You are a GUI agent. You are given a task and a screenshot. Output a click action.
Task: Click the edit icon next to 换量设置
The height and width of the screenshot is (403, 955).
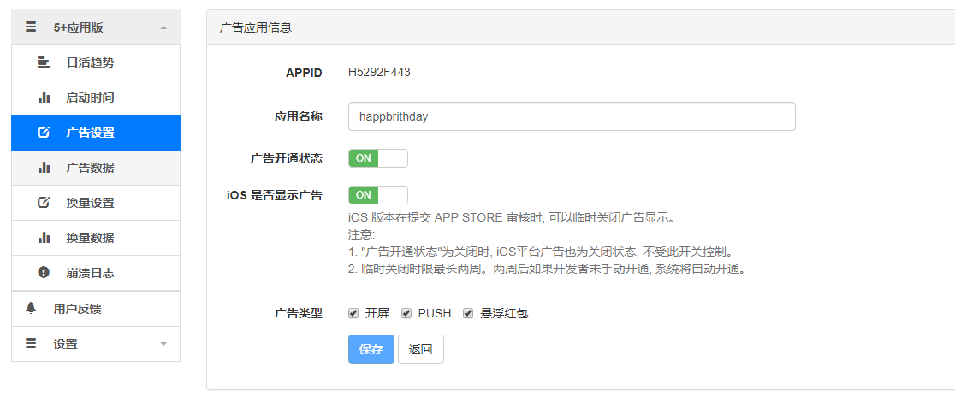pos(44,203)
